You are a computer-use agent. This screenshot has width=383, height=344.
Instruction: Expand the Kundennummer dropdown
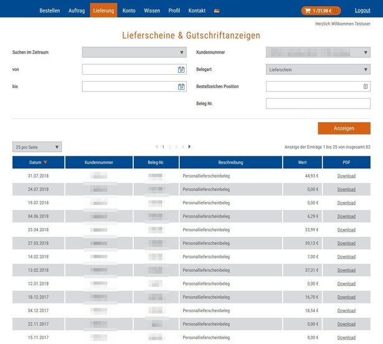(x=366, y=53)
